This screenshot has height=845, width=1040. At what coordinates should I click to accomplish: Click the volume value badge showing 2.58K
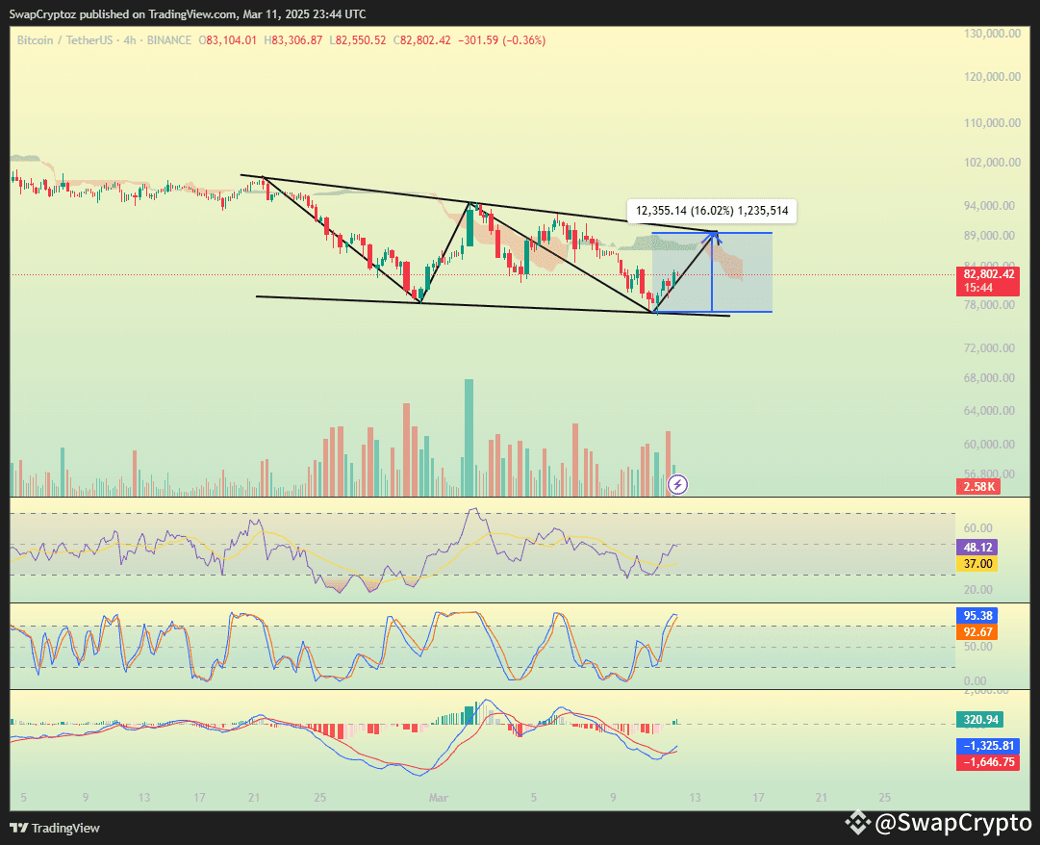(977, 487)
